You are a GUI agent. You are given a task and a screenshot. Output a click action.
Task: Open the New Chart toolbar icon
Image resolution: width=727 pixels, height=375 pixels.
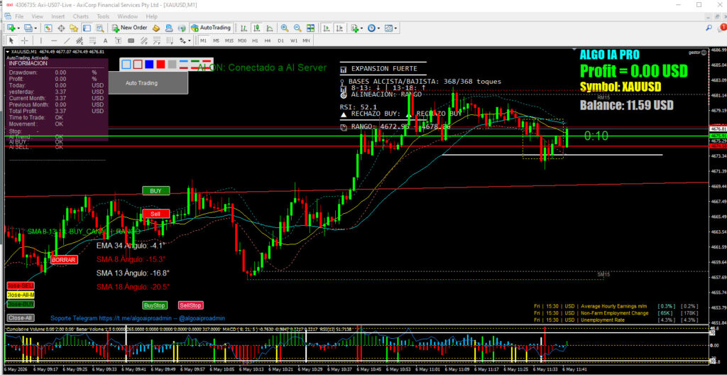click(x=11, y=28)
